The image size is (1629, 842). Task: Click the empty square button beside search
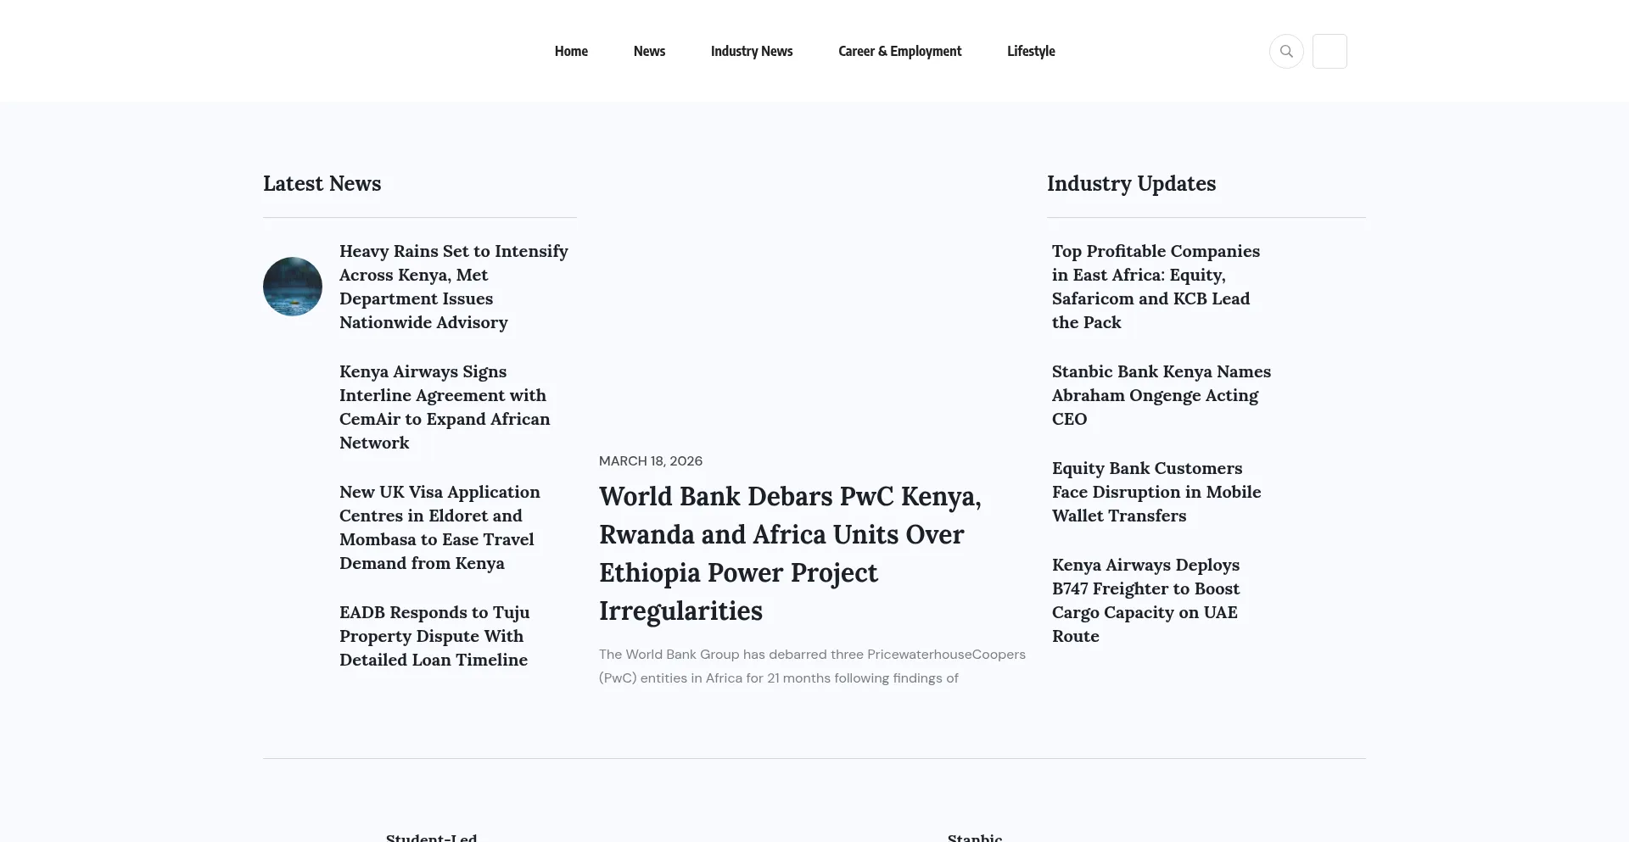point(1330,51)
